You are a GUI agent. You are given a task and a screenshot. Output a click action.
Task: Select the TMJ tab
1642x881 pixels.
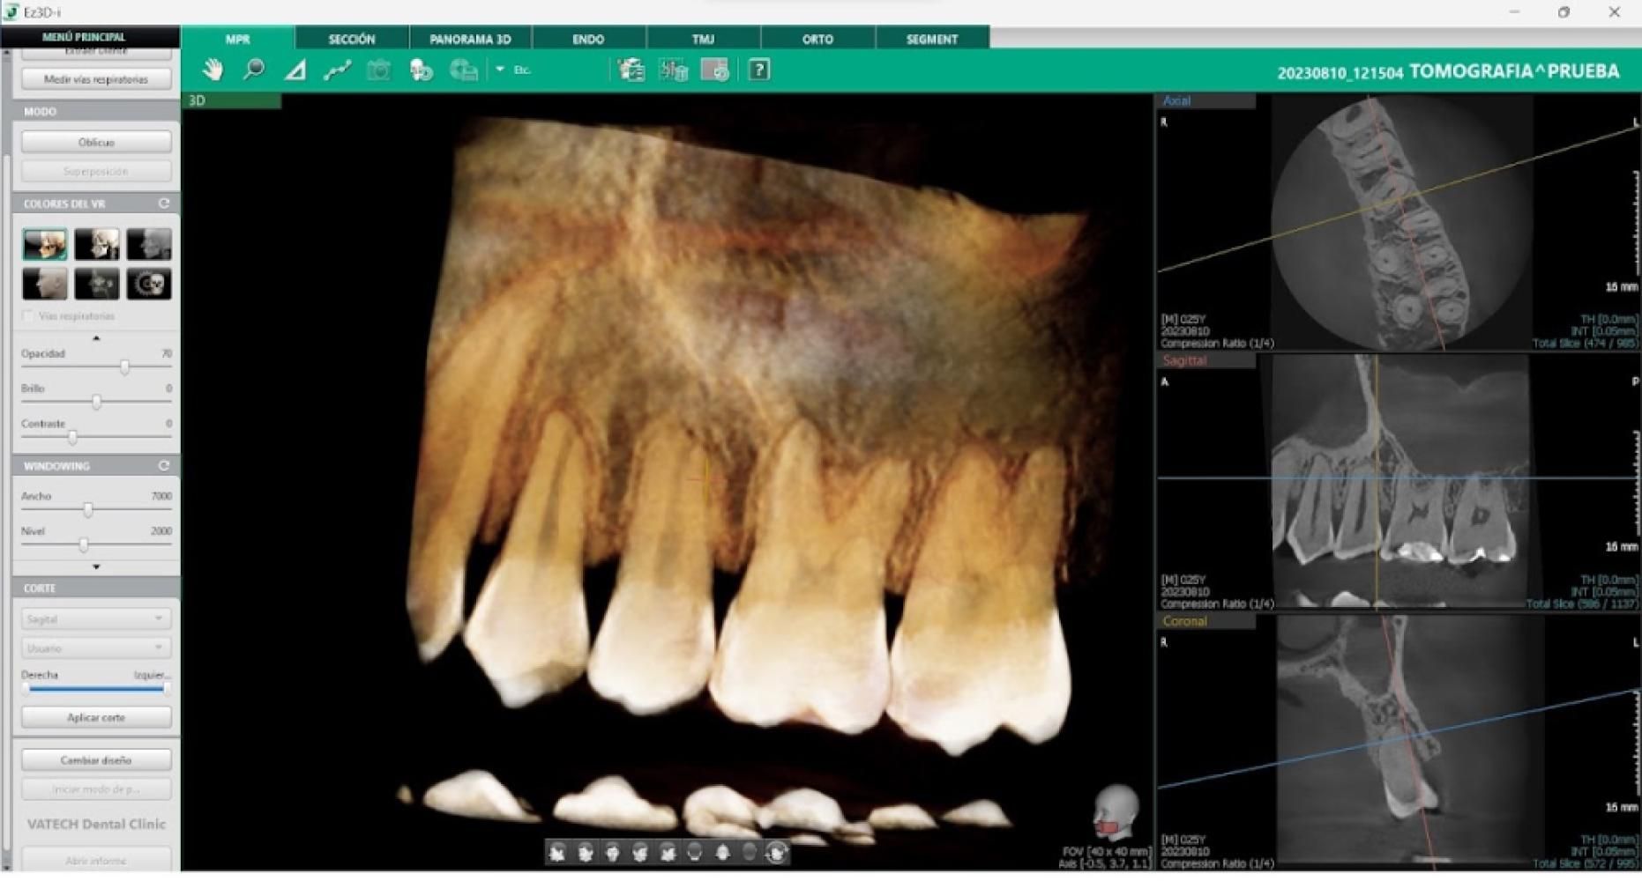(703, 39)
